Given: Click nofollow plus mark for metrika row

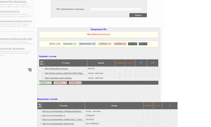Looking at the screenshot, I should pos(120,73).
